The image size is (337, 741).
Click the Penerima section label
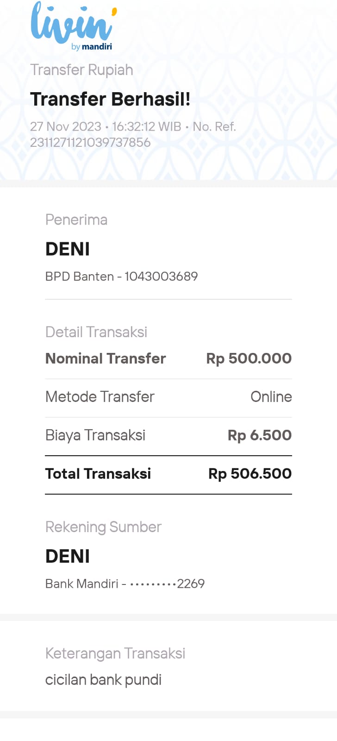[x=76, y=220]
